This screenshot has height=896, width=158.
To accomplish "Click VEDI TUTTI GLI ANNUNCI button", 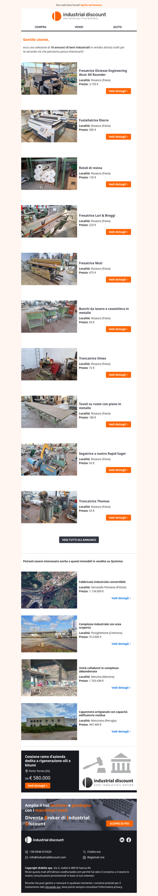I will point(79,540).
